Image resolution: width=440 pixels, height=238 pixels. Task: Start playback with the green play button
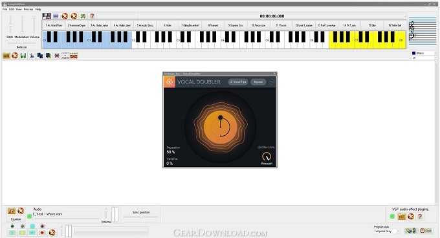12,233
